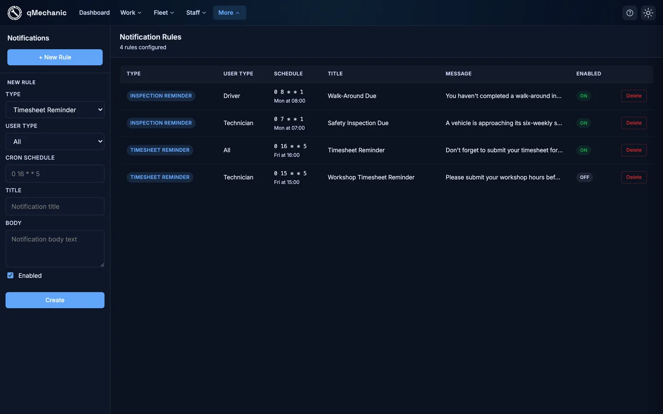Click message 'You haven't completed a walk-around in...'
Image resolution: width=663 pixels, height=414 pixels.
503,96
